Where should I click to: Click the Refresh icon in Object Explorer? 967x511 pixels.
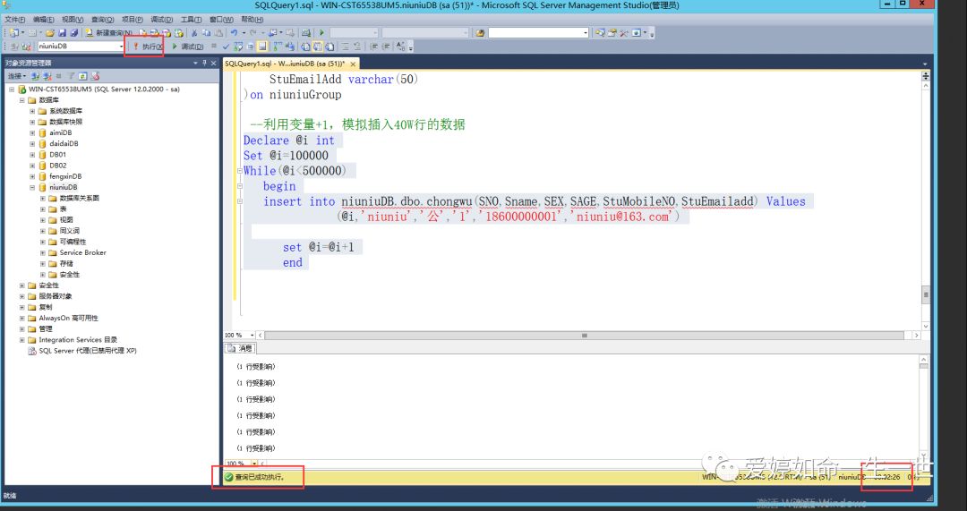(82, 76)
